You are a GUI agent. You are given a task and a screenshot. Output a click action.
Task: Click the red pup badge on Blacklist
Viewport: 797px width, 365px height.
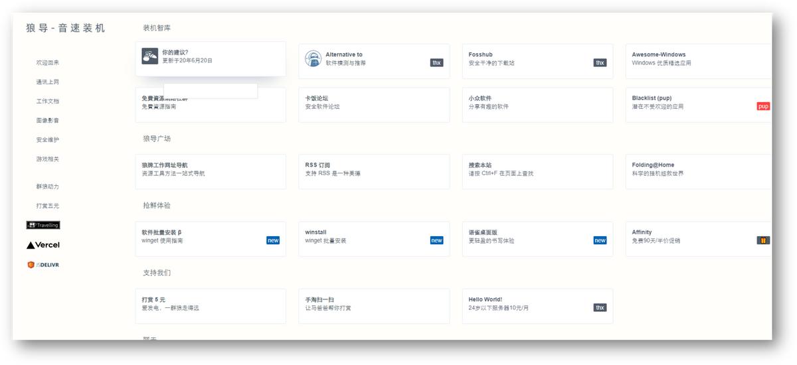point(763,106)
